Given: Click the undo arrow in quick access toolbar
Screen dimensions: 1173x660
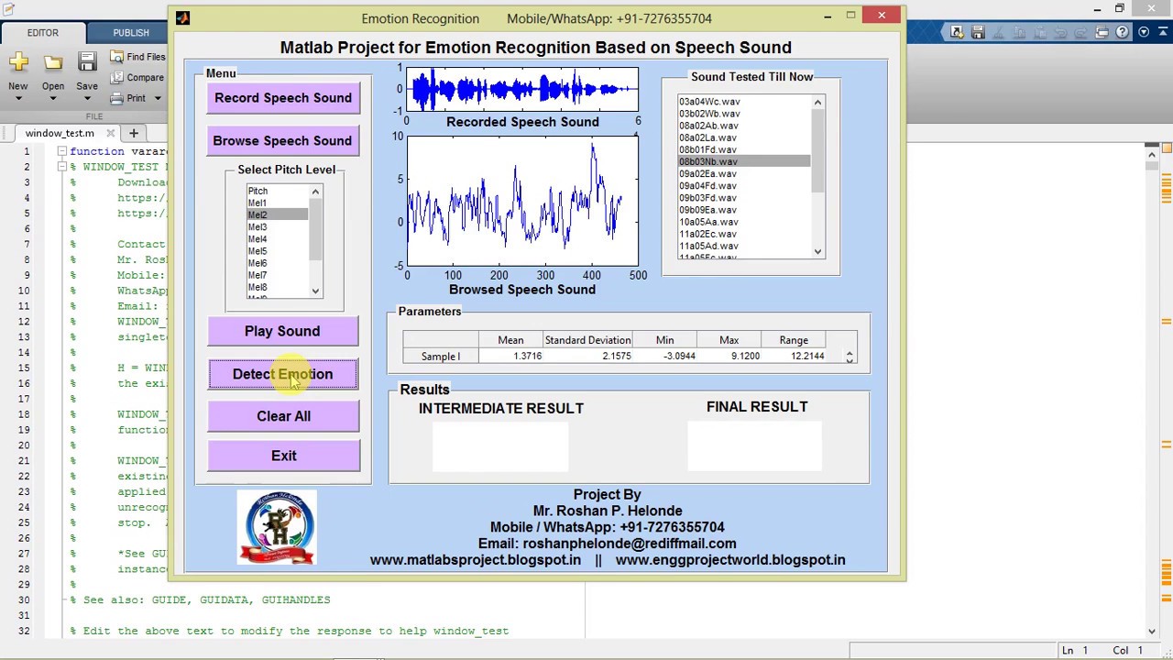Looking at the screenshot, I should [1061, 32].
